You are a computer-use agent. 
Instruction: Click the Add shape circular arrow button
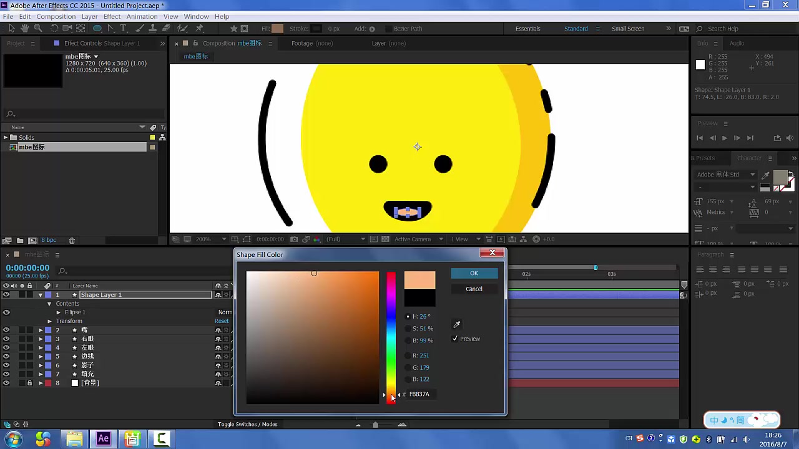tap(372, 28)
